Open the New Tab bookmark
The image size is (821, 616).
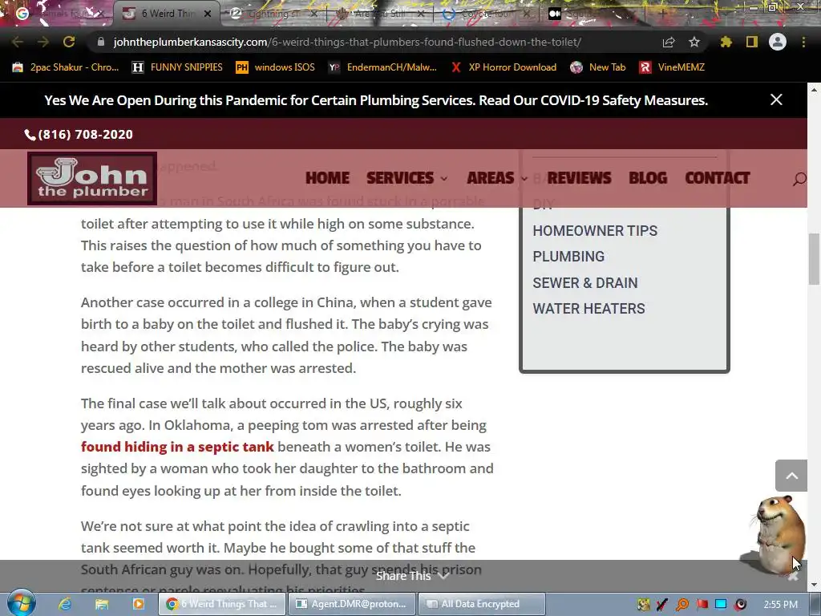click(x=598, y=67)
